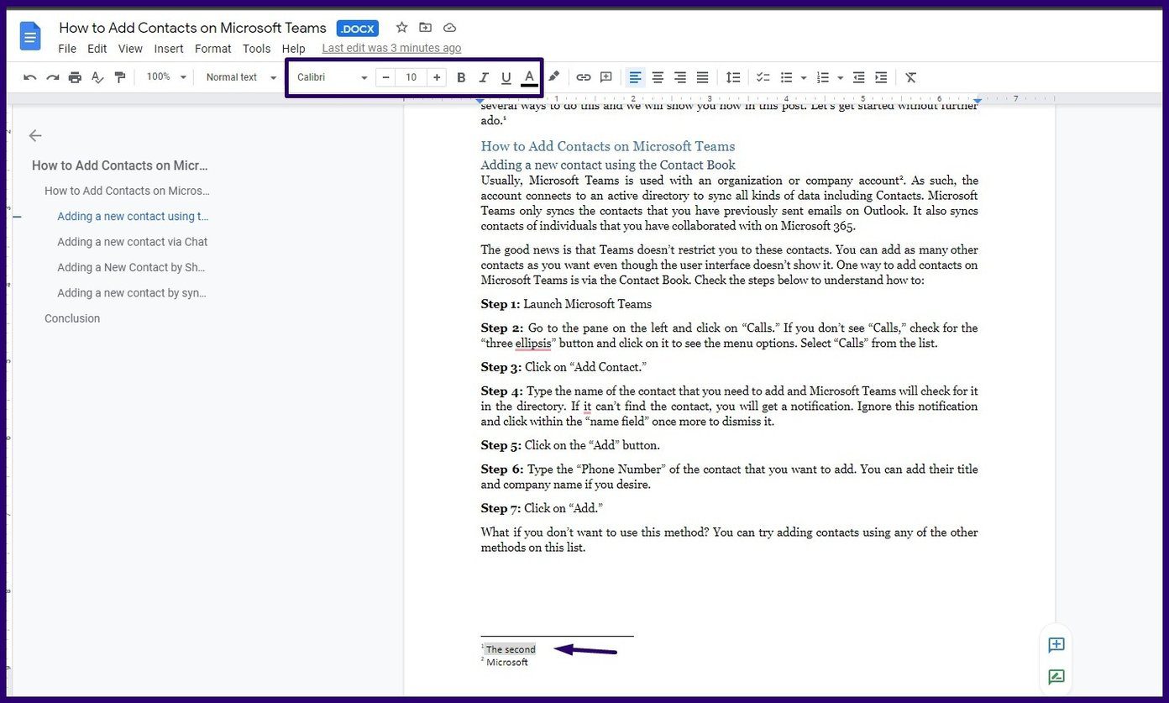The height and width of the screenshot is (703, 1169).
Task: Open the Insert menu
Action: pos(169,49)
